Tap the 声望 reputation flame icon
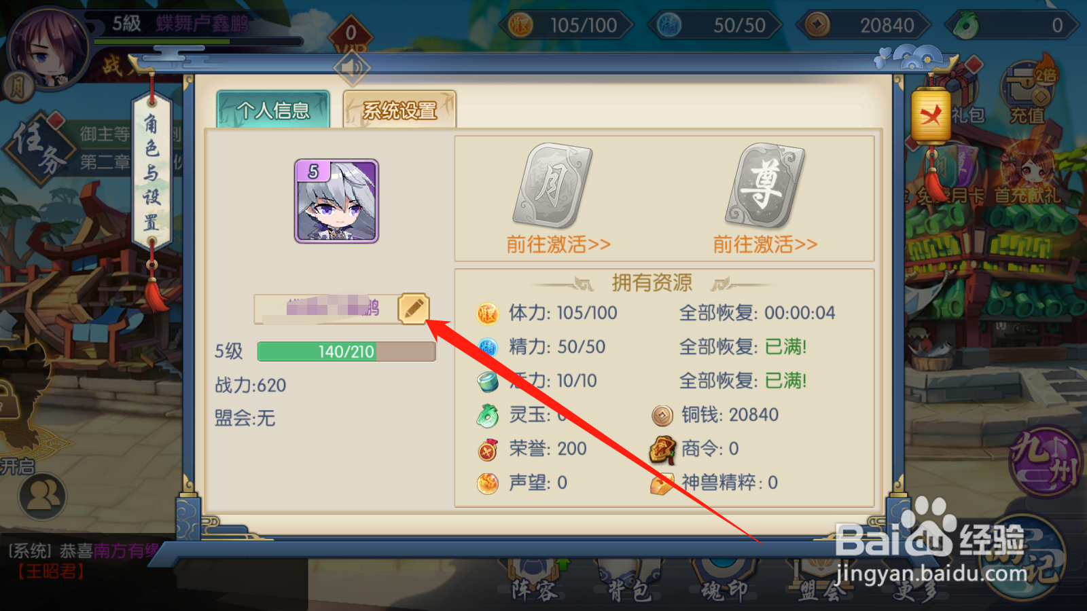The height and width of the screenshot is (611, 1087). tap(488, 483)
